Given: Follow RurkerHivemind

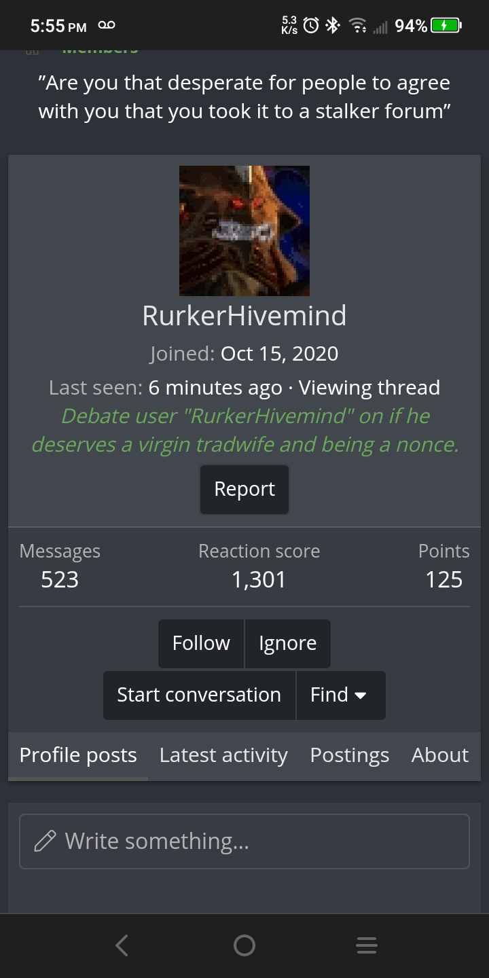Looking at the screenshot, I should pyautogui.click(x=201, y=644).
